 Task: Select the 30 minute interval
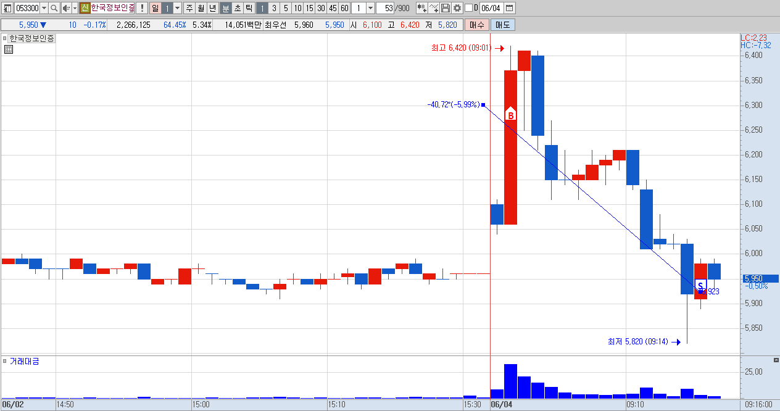click(x=321, y=8)
